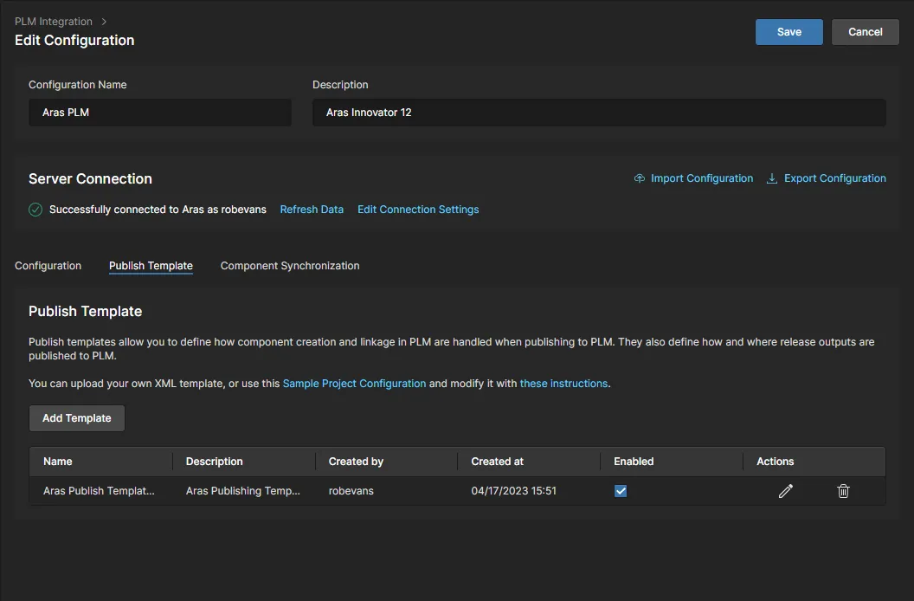The width and height of the screenshot is (914, 601).
Task: Click the green connection success checkmark icon
Action: point(35,210)
